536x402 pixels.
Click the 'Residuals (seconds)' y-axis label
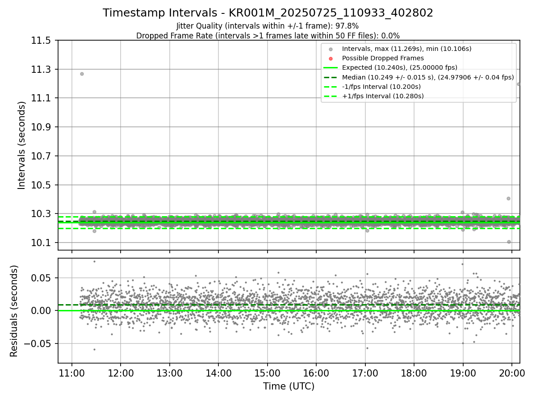point(14,311)
